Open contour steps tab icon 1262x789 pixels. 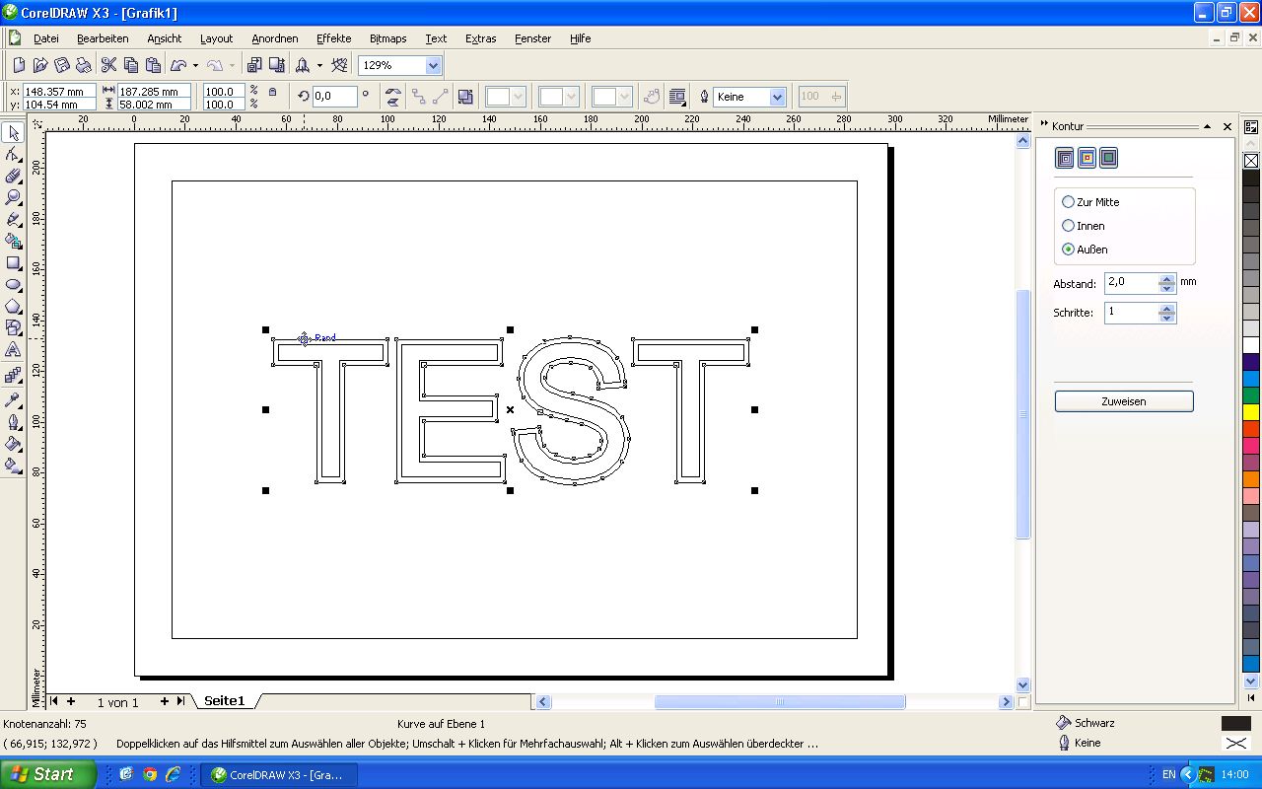point(1065,158)
